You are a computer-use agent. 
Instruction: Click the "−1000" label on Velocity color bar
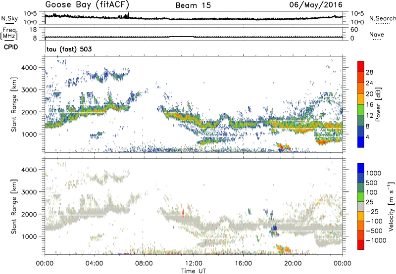pos(376,240)
